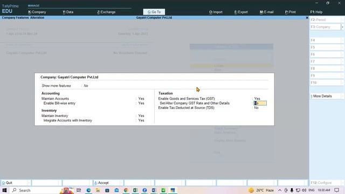Open Microsoft Edge from taskbar

click(88, 190)
